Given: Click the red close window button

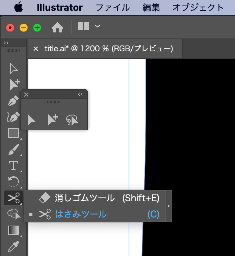Looking at the screenshot, I should pos(10,28).
